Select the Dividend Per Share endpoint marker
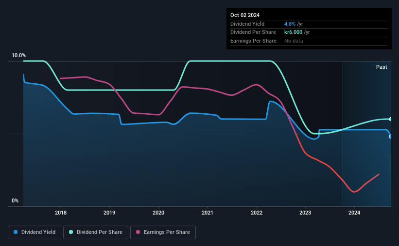 click(391, 119)
